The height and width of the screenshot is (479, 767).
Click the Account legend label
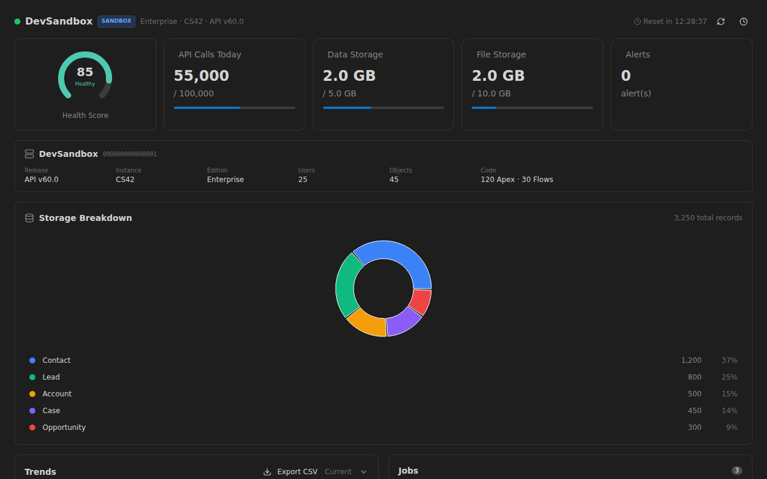coord(57,394)
